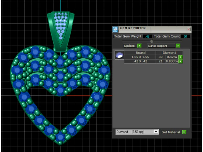The height and width of the screenshot is (152, 203).
Task: Select the 1.55 X 1.55 size cell
Action: point(140,57)
